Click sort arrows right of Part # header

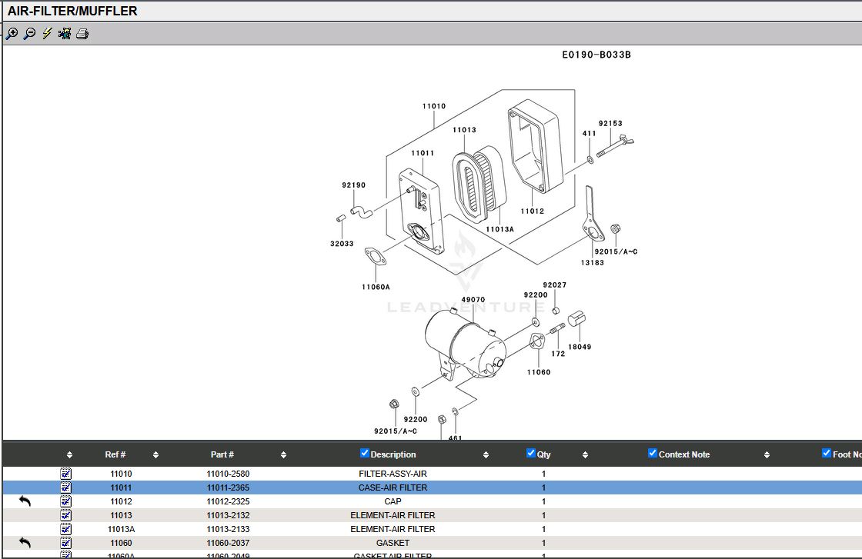click(283, 455)
